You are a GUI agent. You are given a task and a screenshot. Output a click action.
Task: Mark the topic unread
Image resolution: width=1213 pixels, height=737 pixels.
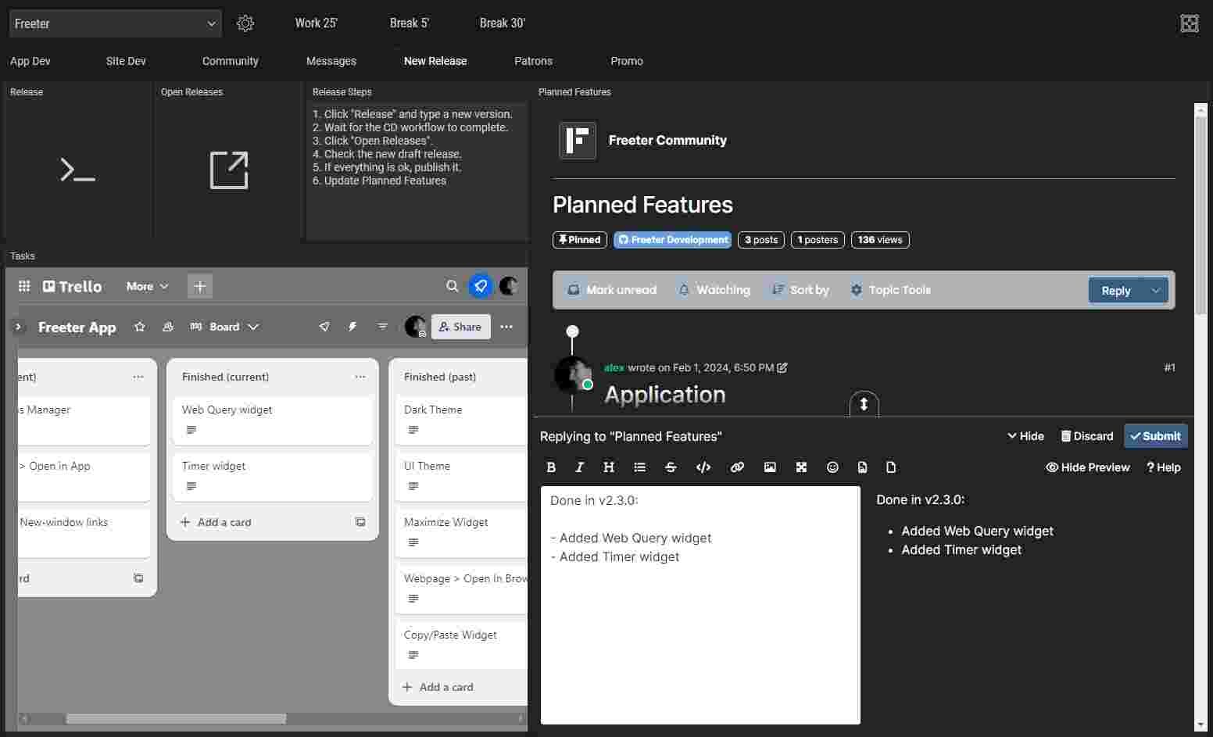[612, 290]
